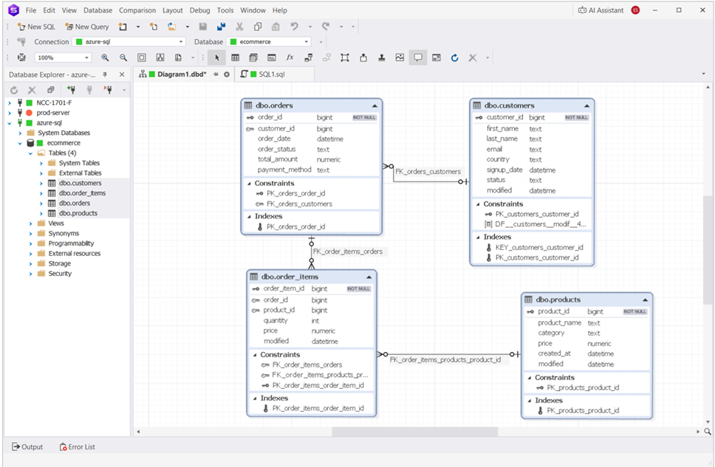Collapse the dbo.products table box
Screen dimensions: 715x467
(645, 300)
